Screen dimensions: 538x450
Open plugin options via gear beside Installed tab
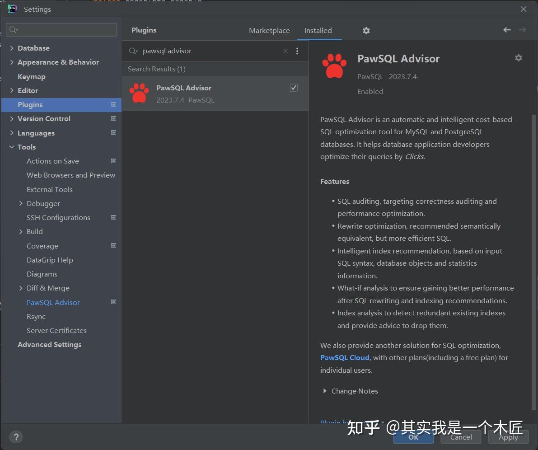(366, 31)
